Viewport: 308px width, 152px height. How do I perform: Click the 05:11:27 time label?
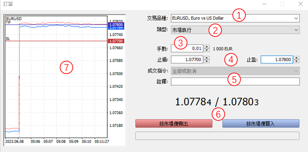102,141
